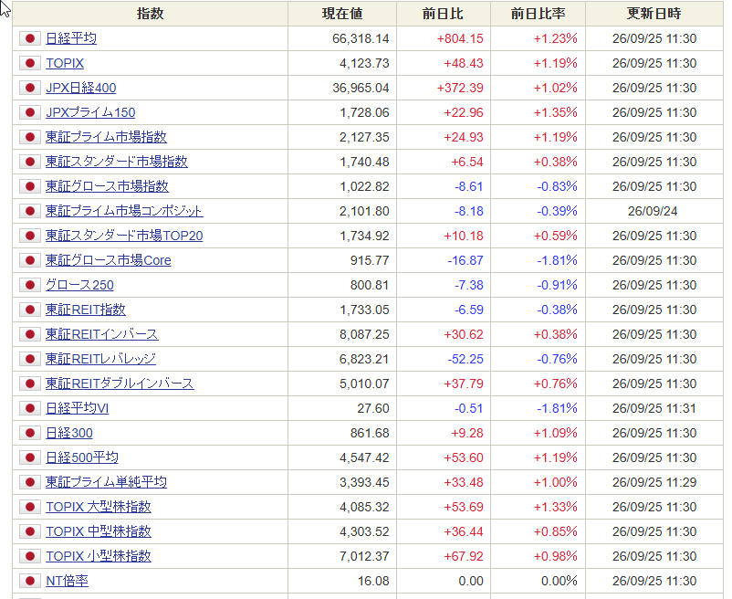The image size is (732, 599).
Task: Select the value 4,123.73
Action: pyautogui.click(x=364, y=64)
